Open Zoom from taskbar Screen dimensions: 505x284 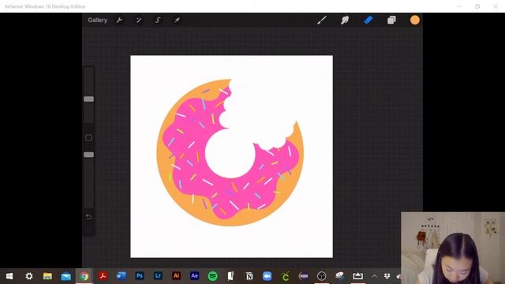[267, 276]
